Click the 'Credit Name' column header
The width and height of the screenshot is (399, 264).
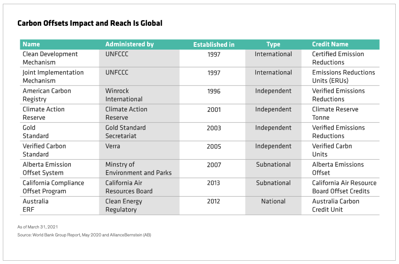coord(330,44)
